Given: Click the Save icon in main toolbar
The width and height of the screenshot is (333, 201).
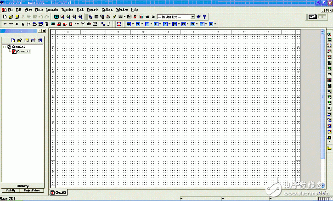Looking at the screenshot, I should tap(17, 17).
